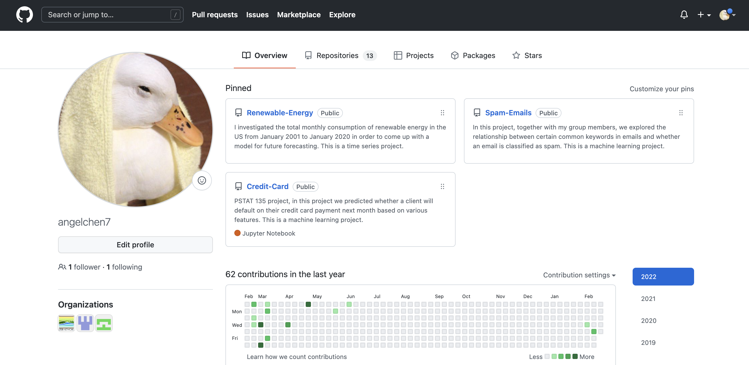The height and width of the screenshot is (365, 749).
Task: Click the Projects table icon
Action: coord(398,55)
